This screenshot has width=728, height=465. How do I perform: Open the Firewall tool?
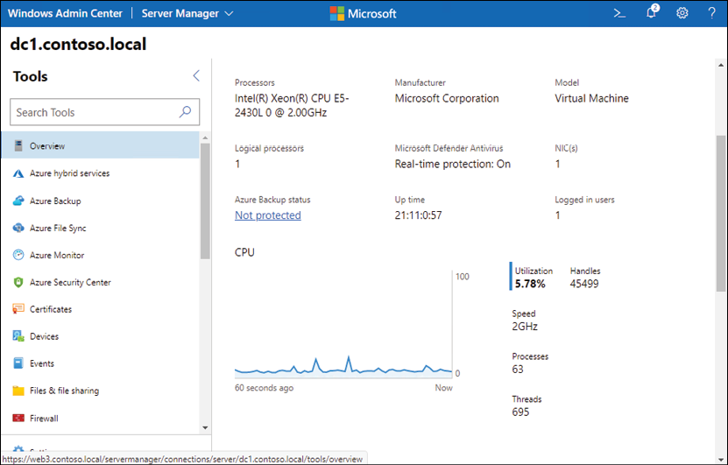100,418
